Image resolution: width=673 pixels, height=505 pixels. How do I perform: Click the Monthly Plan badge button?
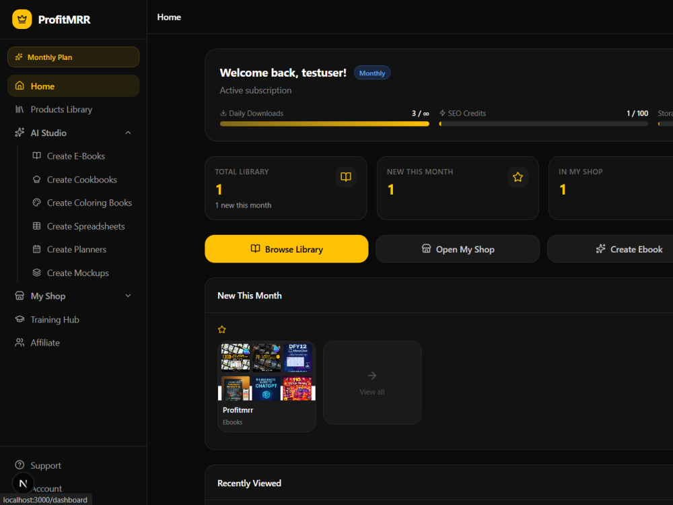tap(73, 57)
